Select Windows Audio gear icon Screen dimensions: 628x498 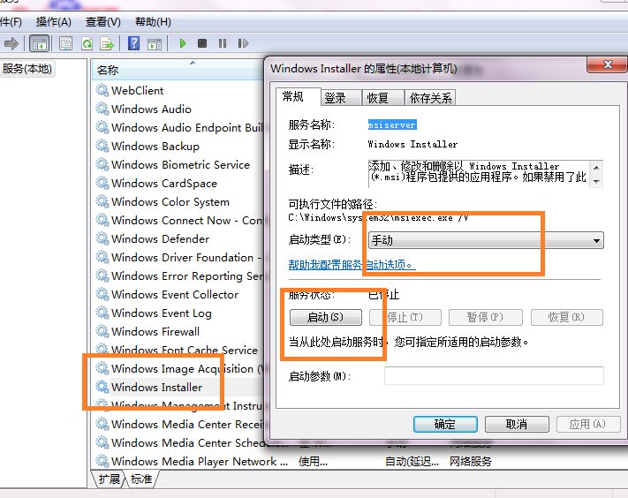pyautogui.click(x=102, y=109)
